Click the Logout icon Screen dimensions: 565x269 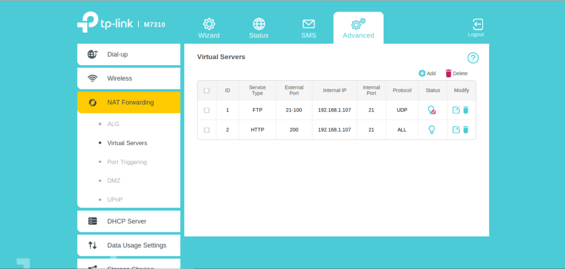point(477,24)
